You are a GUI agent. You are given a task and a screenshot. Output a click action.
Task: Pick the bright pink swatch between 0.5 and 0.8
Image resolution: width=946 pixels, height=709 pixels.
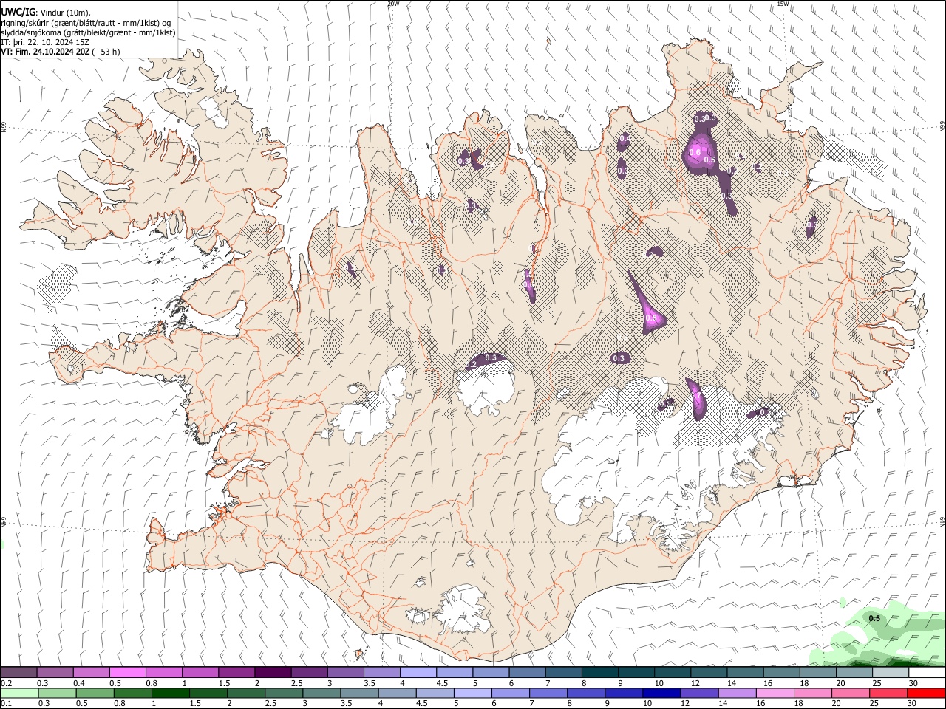(127, 672)
